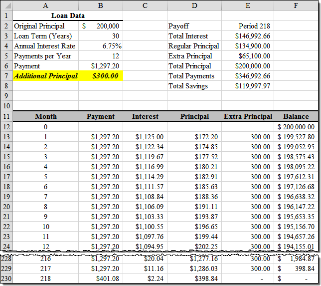Select the 6.75% interest rate cell
The width and height of the screenshot is (321, 286).
point(101,46)
